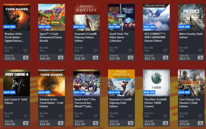Add The Division 2 Gold Edition to cart

pyautogui.click(x=200, y=123)
